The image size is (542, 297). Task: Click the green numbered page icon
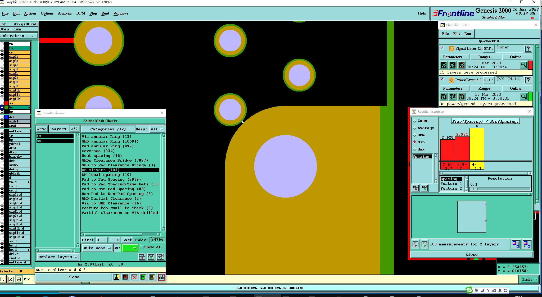point(143,277)
